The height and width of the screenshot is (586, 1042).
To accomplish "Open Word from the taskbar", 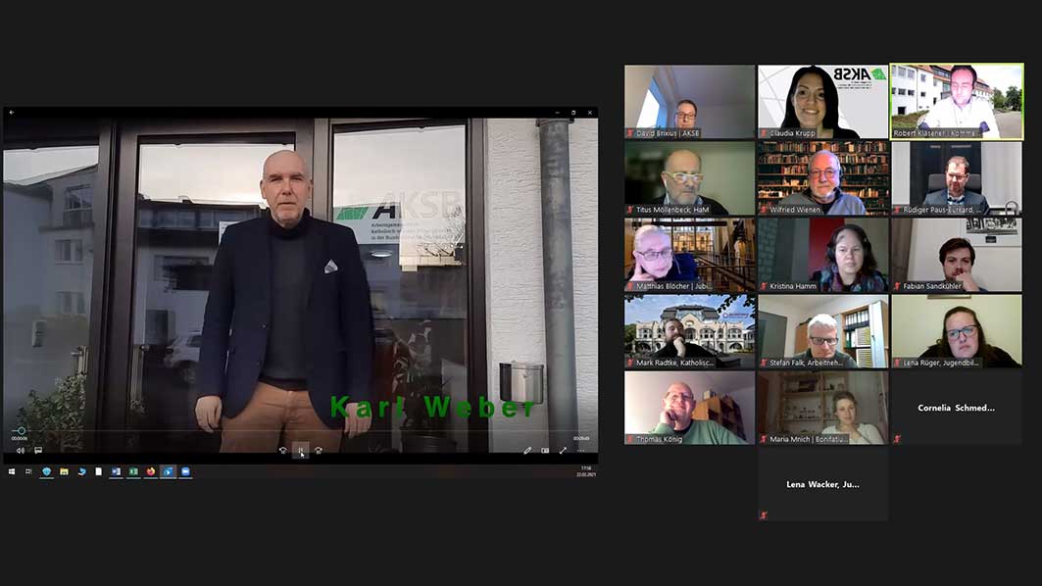I will pos(116,471).
